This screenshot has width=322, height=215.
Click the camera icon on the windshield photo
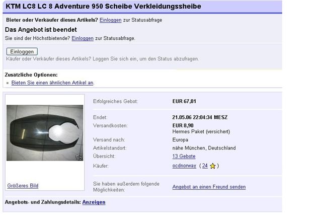(x=79, y=157)
